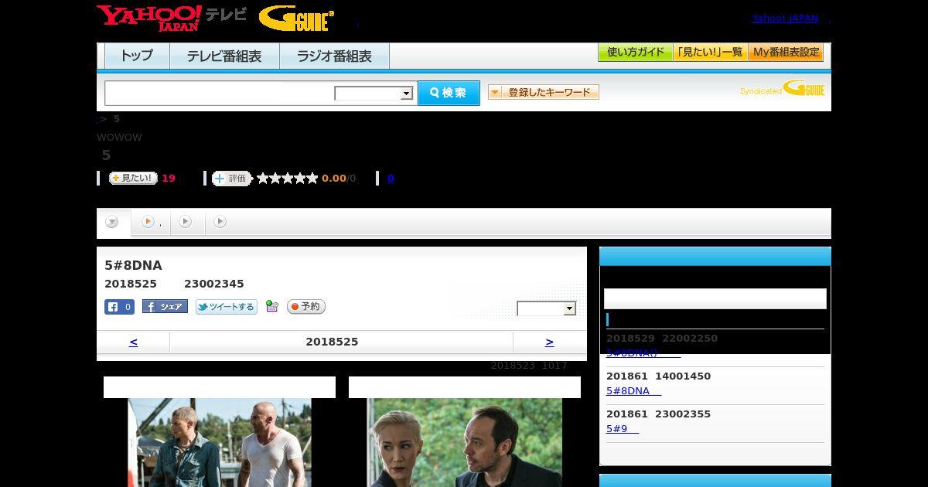Image resolution: width=928 pixels, height=487 pixels.
Task: Click the 201861 23002355 schedule time text
Action: [x=658, y=414]
